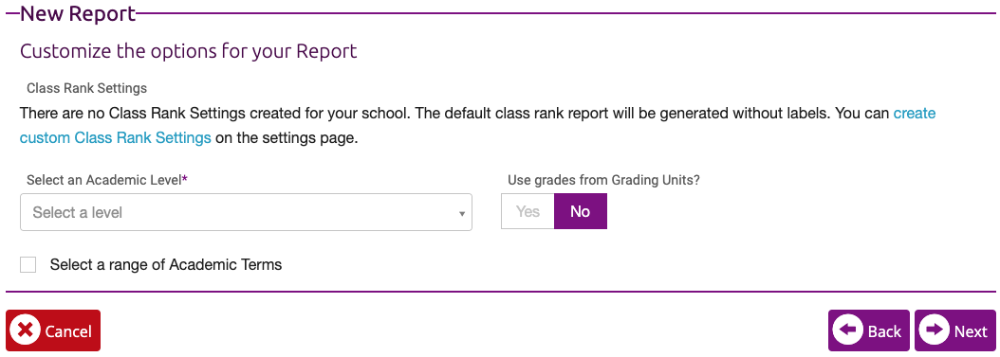Go back using the Back button label
The height and width of the screenshot is (357, 1000).
pos(884,330)
